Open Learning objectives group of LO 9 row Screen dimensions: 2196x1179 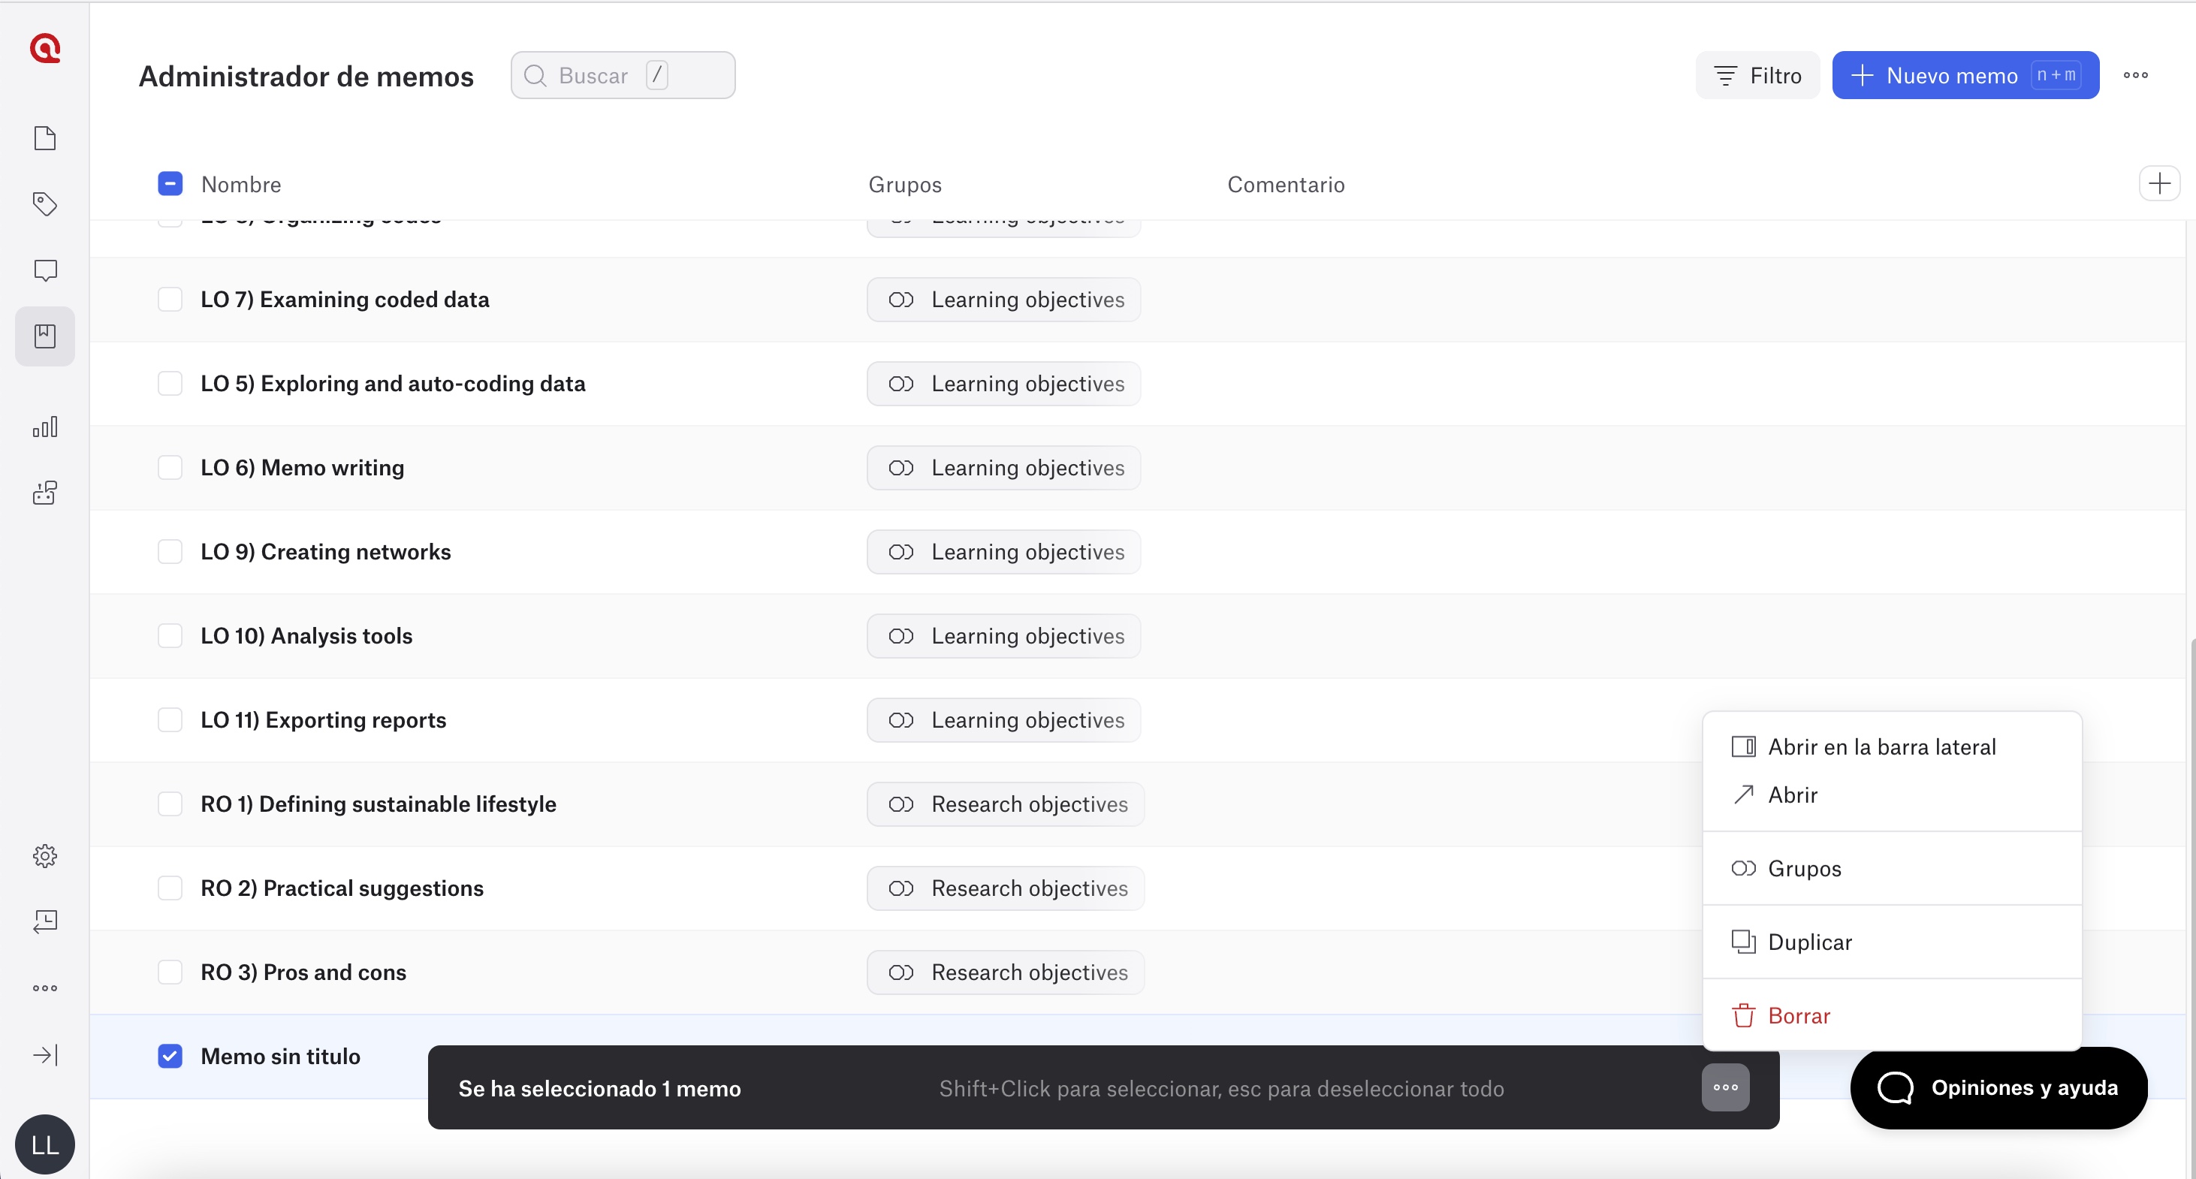pos(1004,551)
